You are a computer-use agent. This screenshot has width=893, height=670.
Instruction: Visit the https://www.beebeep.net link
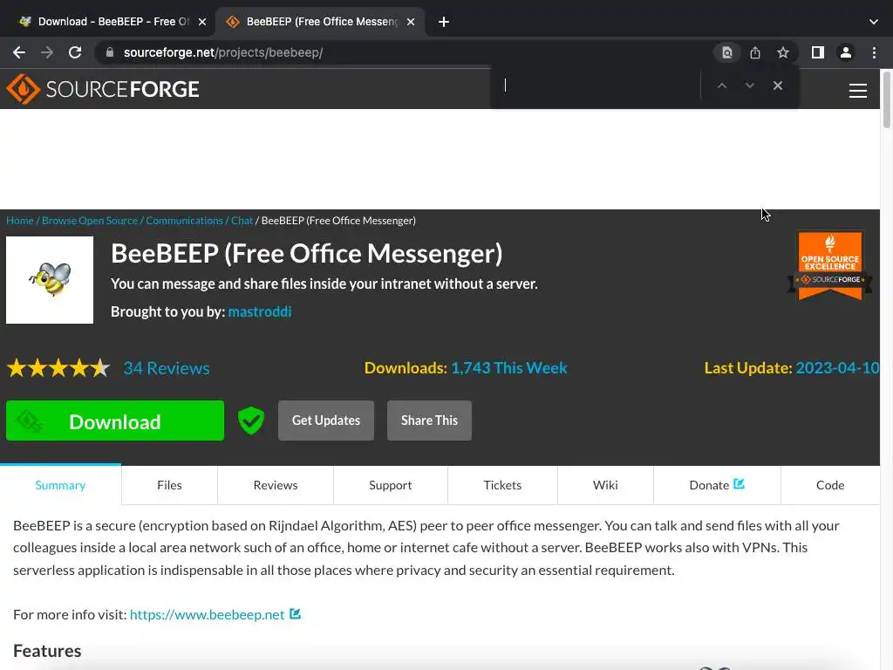coord(208,615)
